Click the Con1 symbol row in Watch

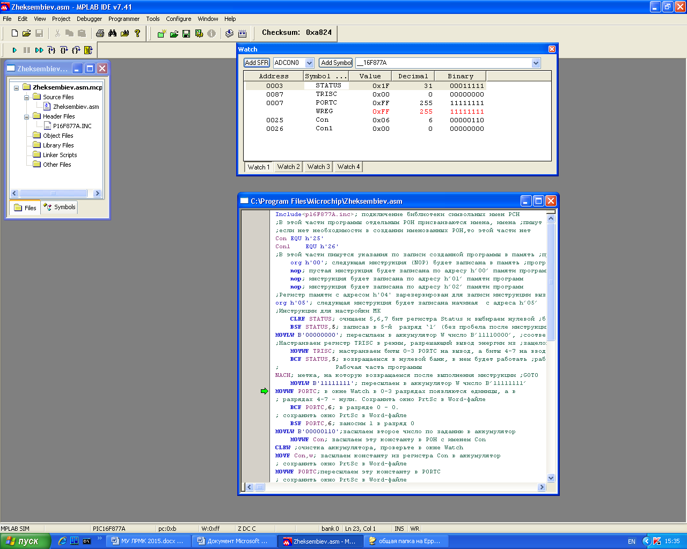click(324, 128)
